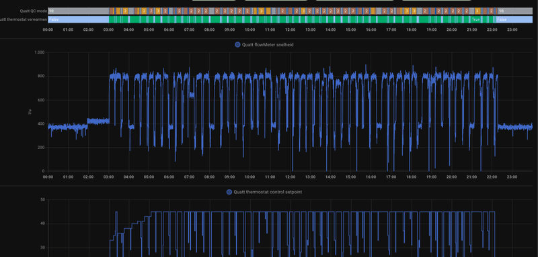This screenshot has width=538, height=257.
Task: Toggle the Quatt flowMeter snelheid series label
Action: coord(268,44)
